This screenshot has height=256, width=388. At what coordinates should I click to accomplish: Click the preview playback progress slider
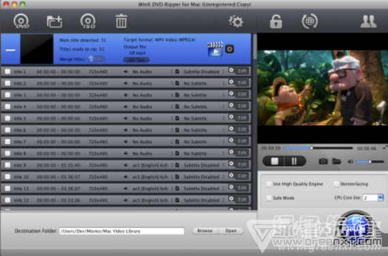point(318,148)
